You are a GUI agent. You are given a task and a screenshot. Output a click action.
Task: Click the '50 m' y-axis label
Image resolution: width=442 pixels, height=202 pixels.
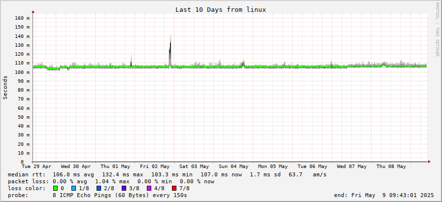point(23,117)
